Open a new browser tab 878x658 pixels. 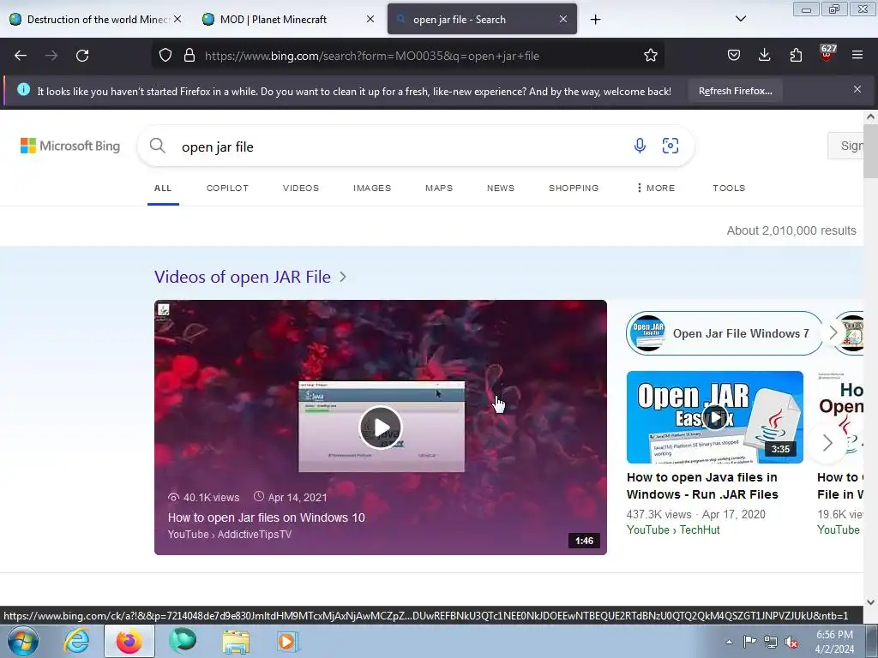[595, 20]
